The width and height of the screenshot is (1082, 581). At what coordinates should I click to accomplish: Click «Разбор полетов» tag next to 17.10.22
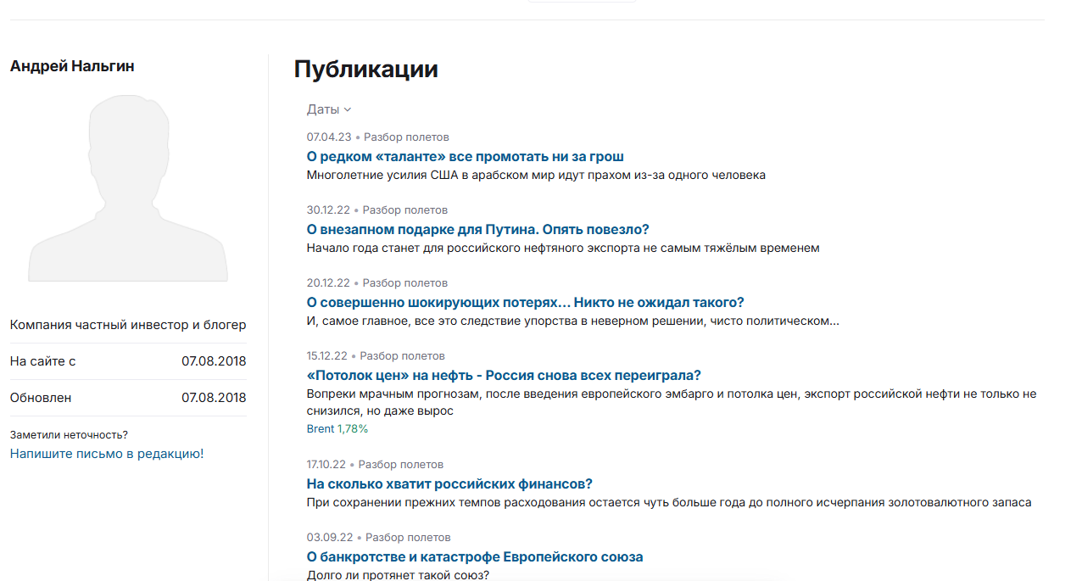(401, 464)
